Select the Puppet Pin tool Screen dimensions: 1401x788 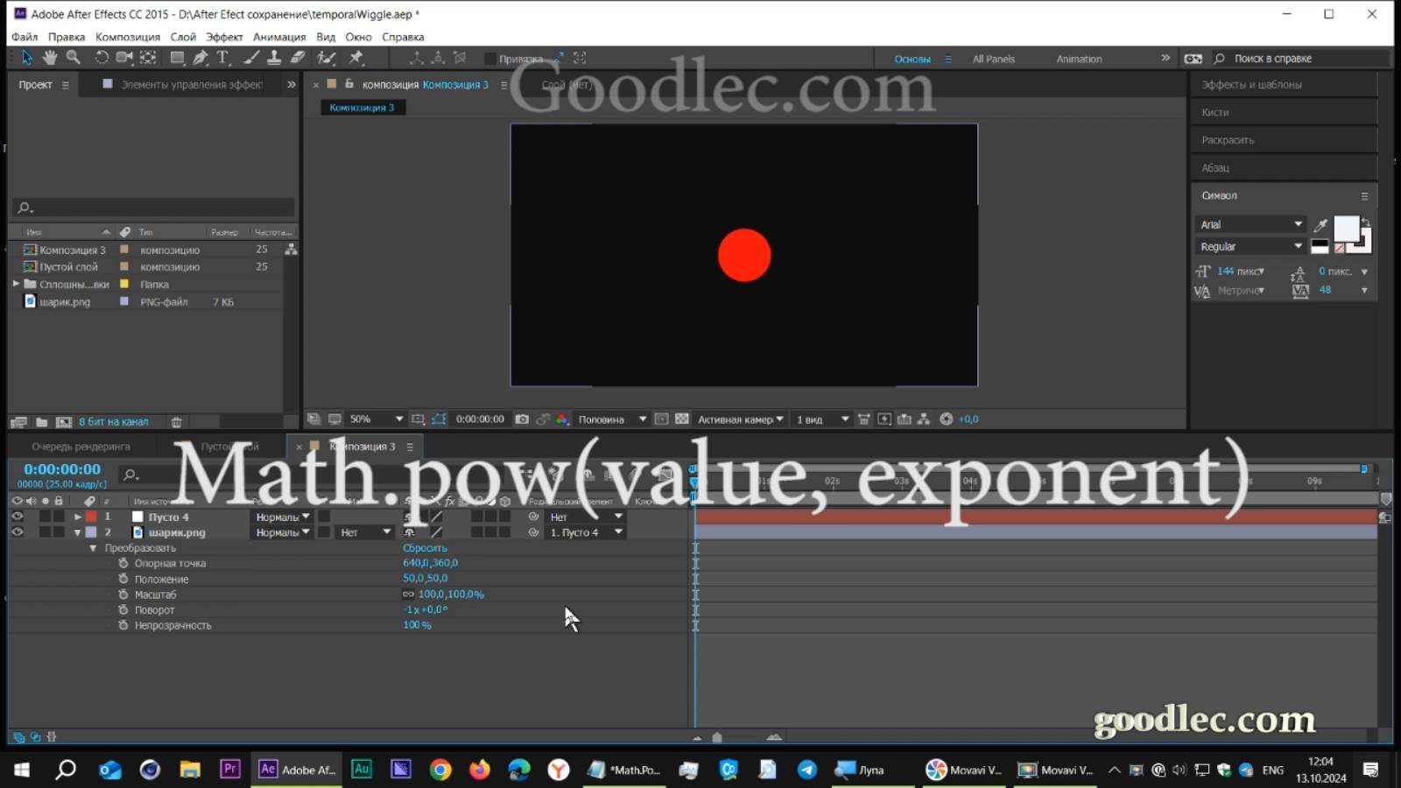[356, 58]
